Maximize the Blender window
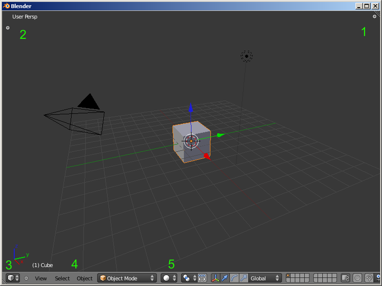 (367, 6)
